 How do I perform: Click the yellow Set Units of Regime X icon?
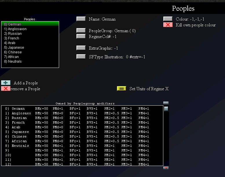[x=122, y=88]
